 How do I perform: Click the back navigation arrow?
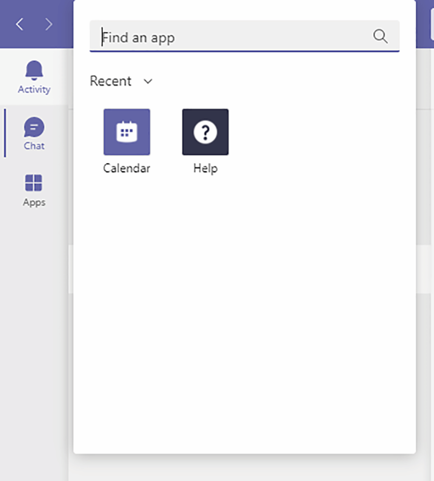[x=19, y=24]
